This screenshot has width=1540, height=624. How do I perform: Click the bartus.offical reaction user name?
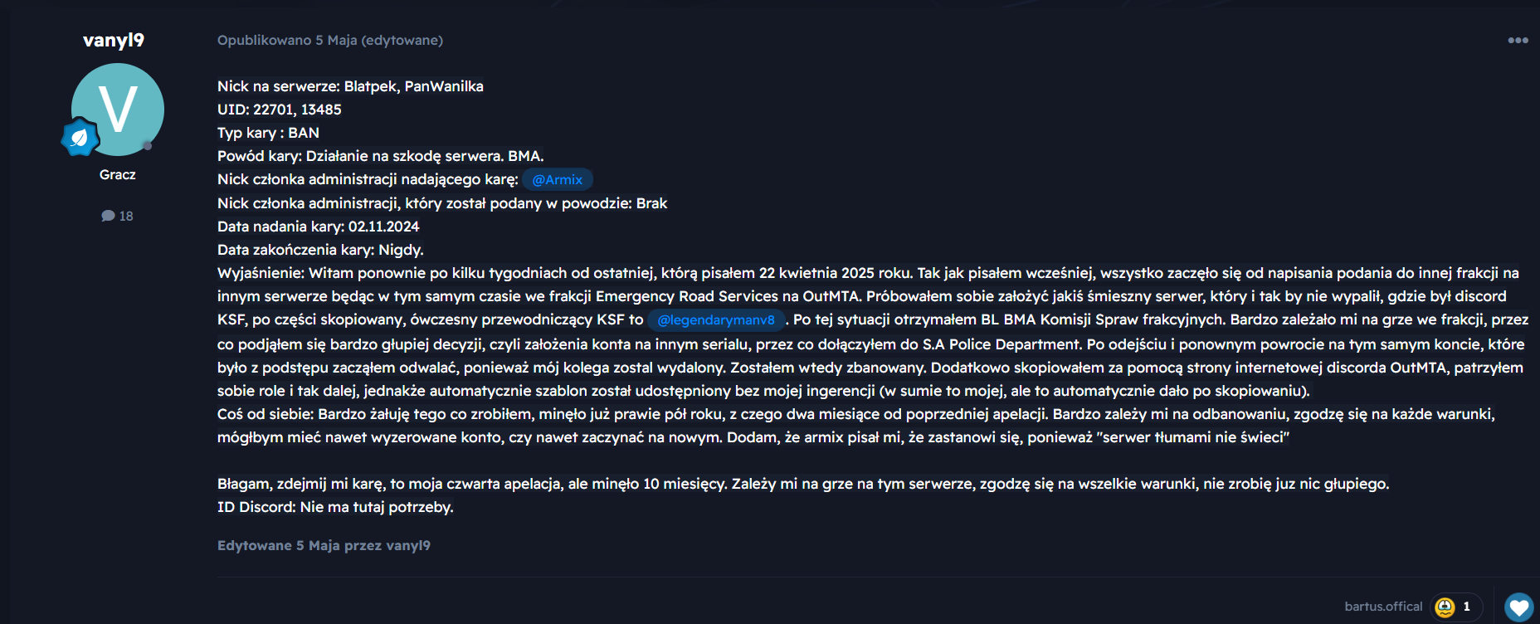pos(1383,607)
